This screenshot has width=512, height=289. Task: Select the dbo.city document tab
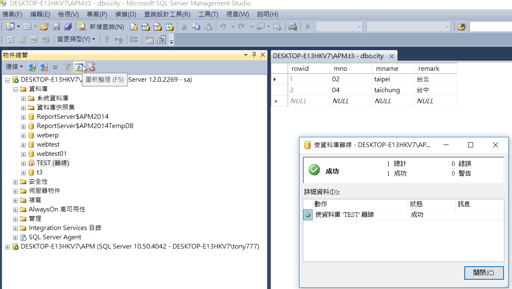tap(328, 56)
